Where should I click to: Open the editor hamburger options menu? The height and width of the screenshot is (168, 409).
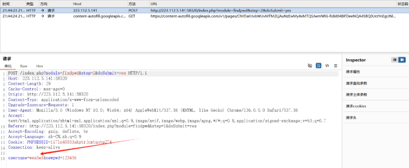pyautogui.click(x=336, y=66)
